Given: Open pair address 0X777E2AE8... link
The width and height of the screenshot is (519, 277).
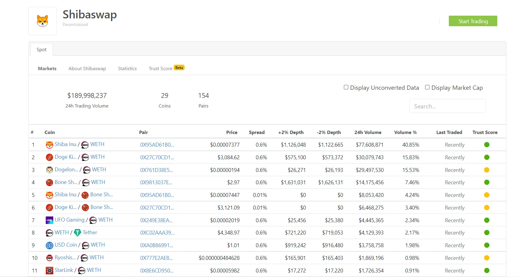Looking at the screenshot, I should (x=157, y=258).
